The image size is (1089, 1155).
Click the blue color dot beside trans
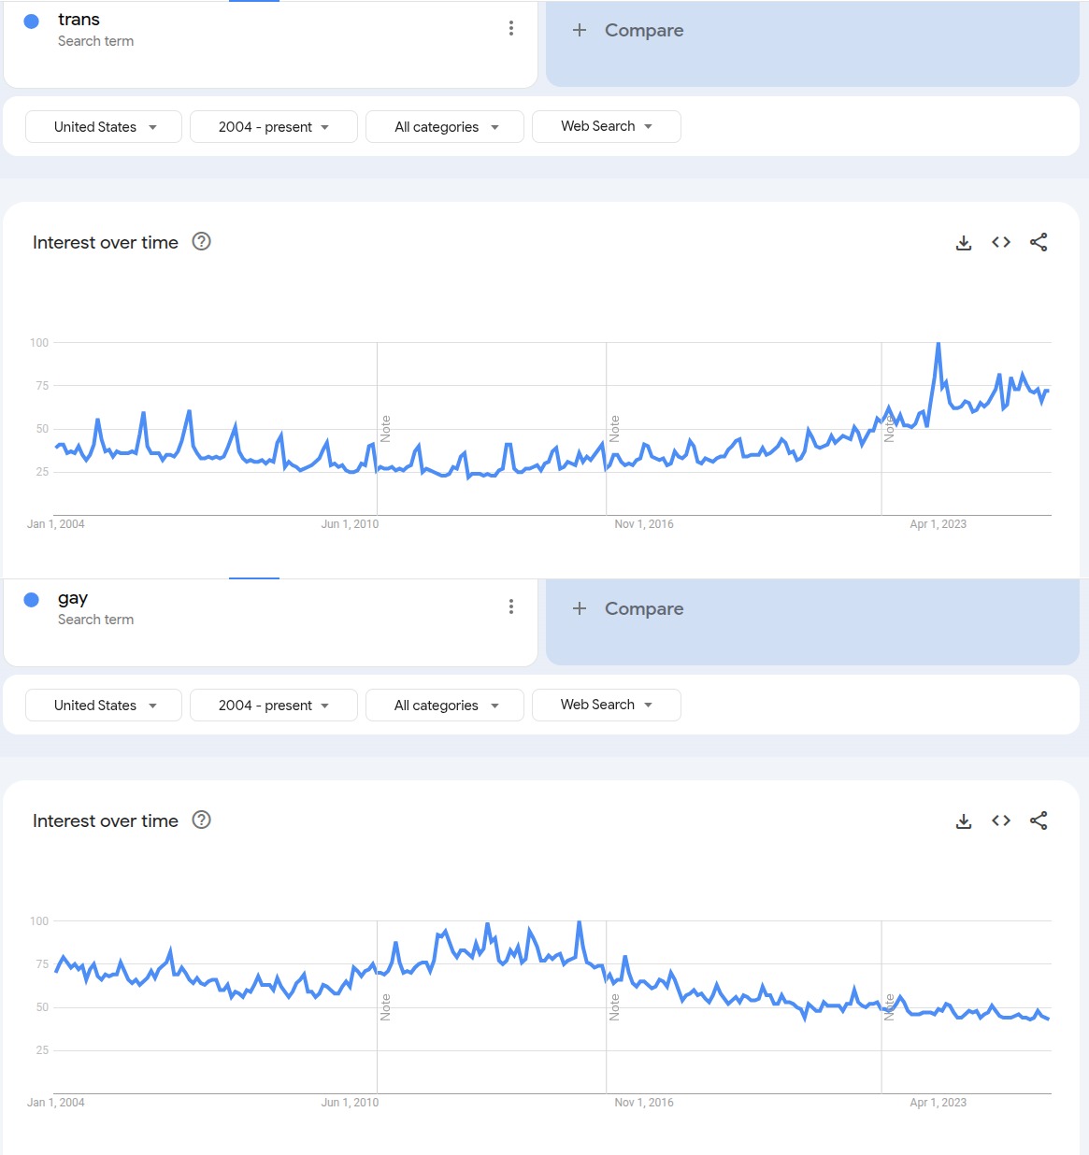click(x=32, y=21)
